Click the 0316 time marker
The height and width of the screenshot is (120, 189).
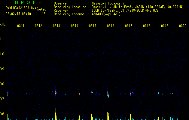point(111,26)
